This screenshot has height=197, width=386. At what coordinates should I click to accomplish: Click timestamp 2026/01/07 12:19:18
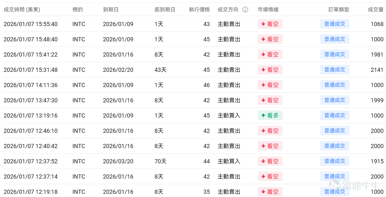[x=31, y=192]
